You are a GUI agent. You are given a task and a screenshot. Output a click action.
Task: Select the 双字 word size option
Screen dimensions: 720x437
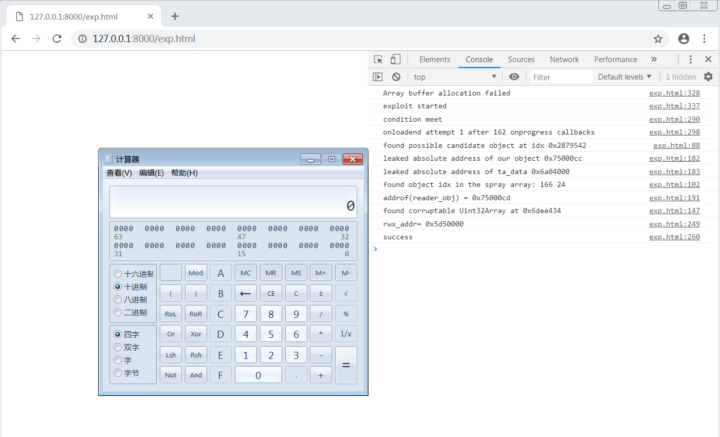click(118, 348)
